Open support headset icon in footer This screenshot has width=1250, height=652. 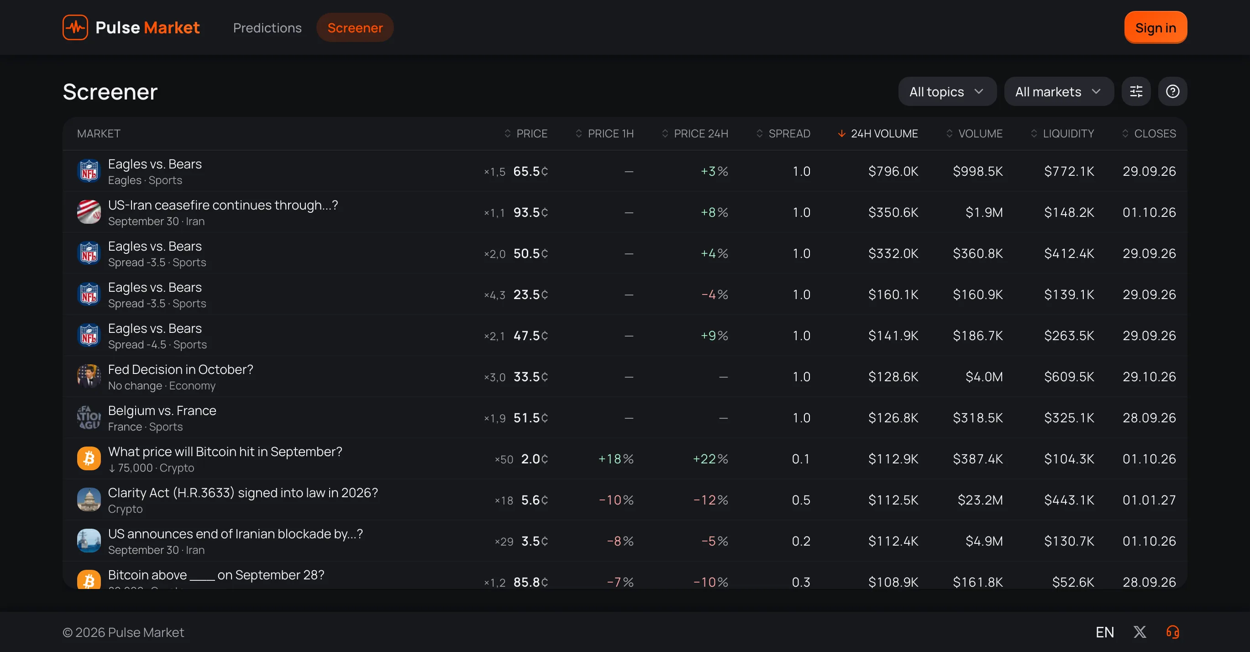coord(1172,631)
